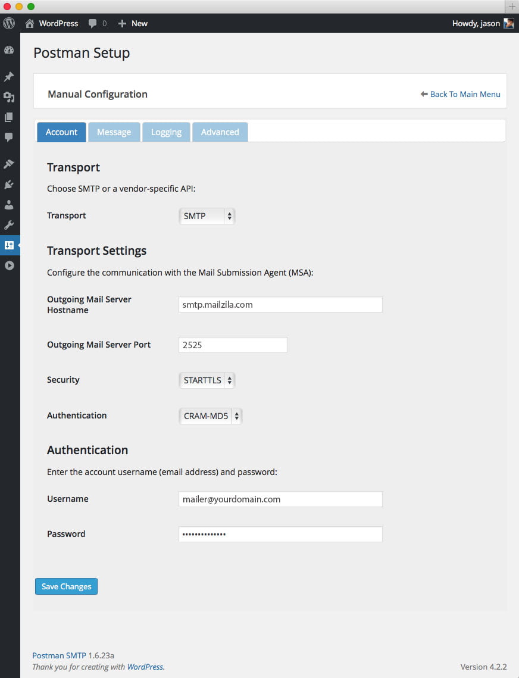This screenshot has height=678, width=519.
Task: Go Back To Main Menu
Action: (x=465, y=94)
